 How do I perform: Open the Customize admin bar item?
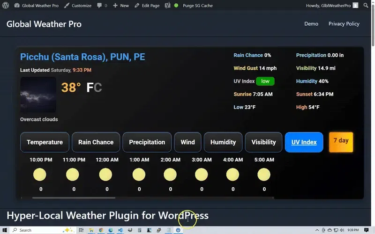pyautogui.click(x=78, y=6)
